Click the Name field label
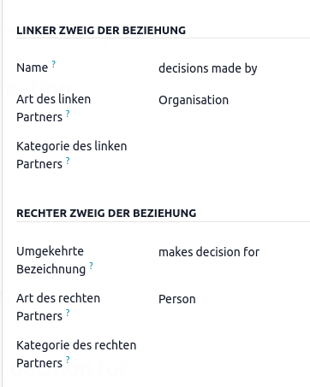This screenshot has height=387, width=310. tap(32, 67)
